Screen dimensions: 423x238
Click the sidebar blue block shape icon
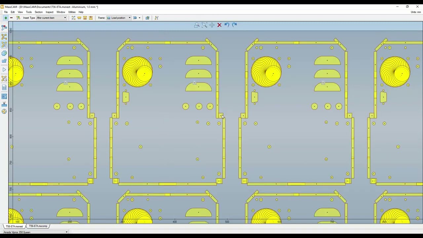pos(4,61)
